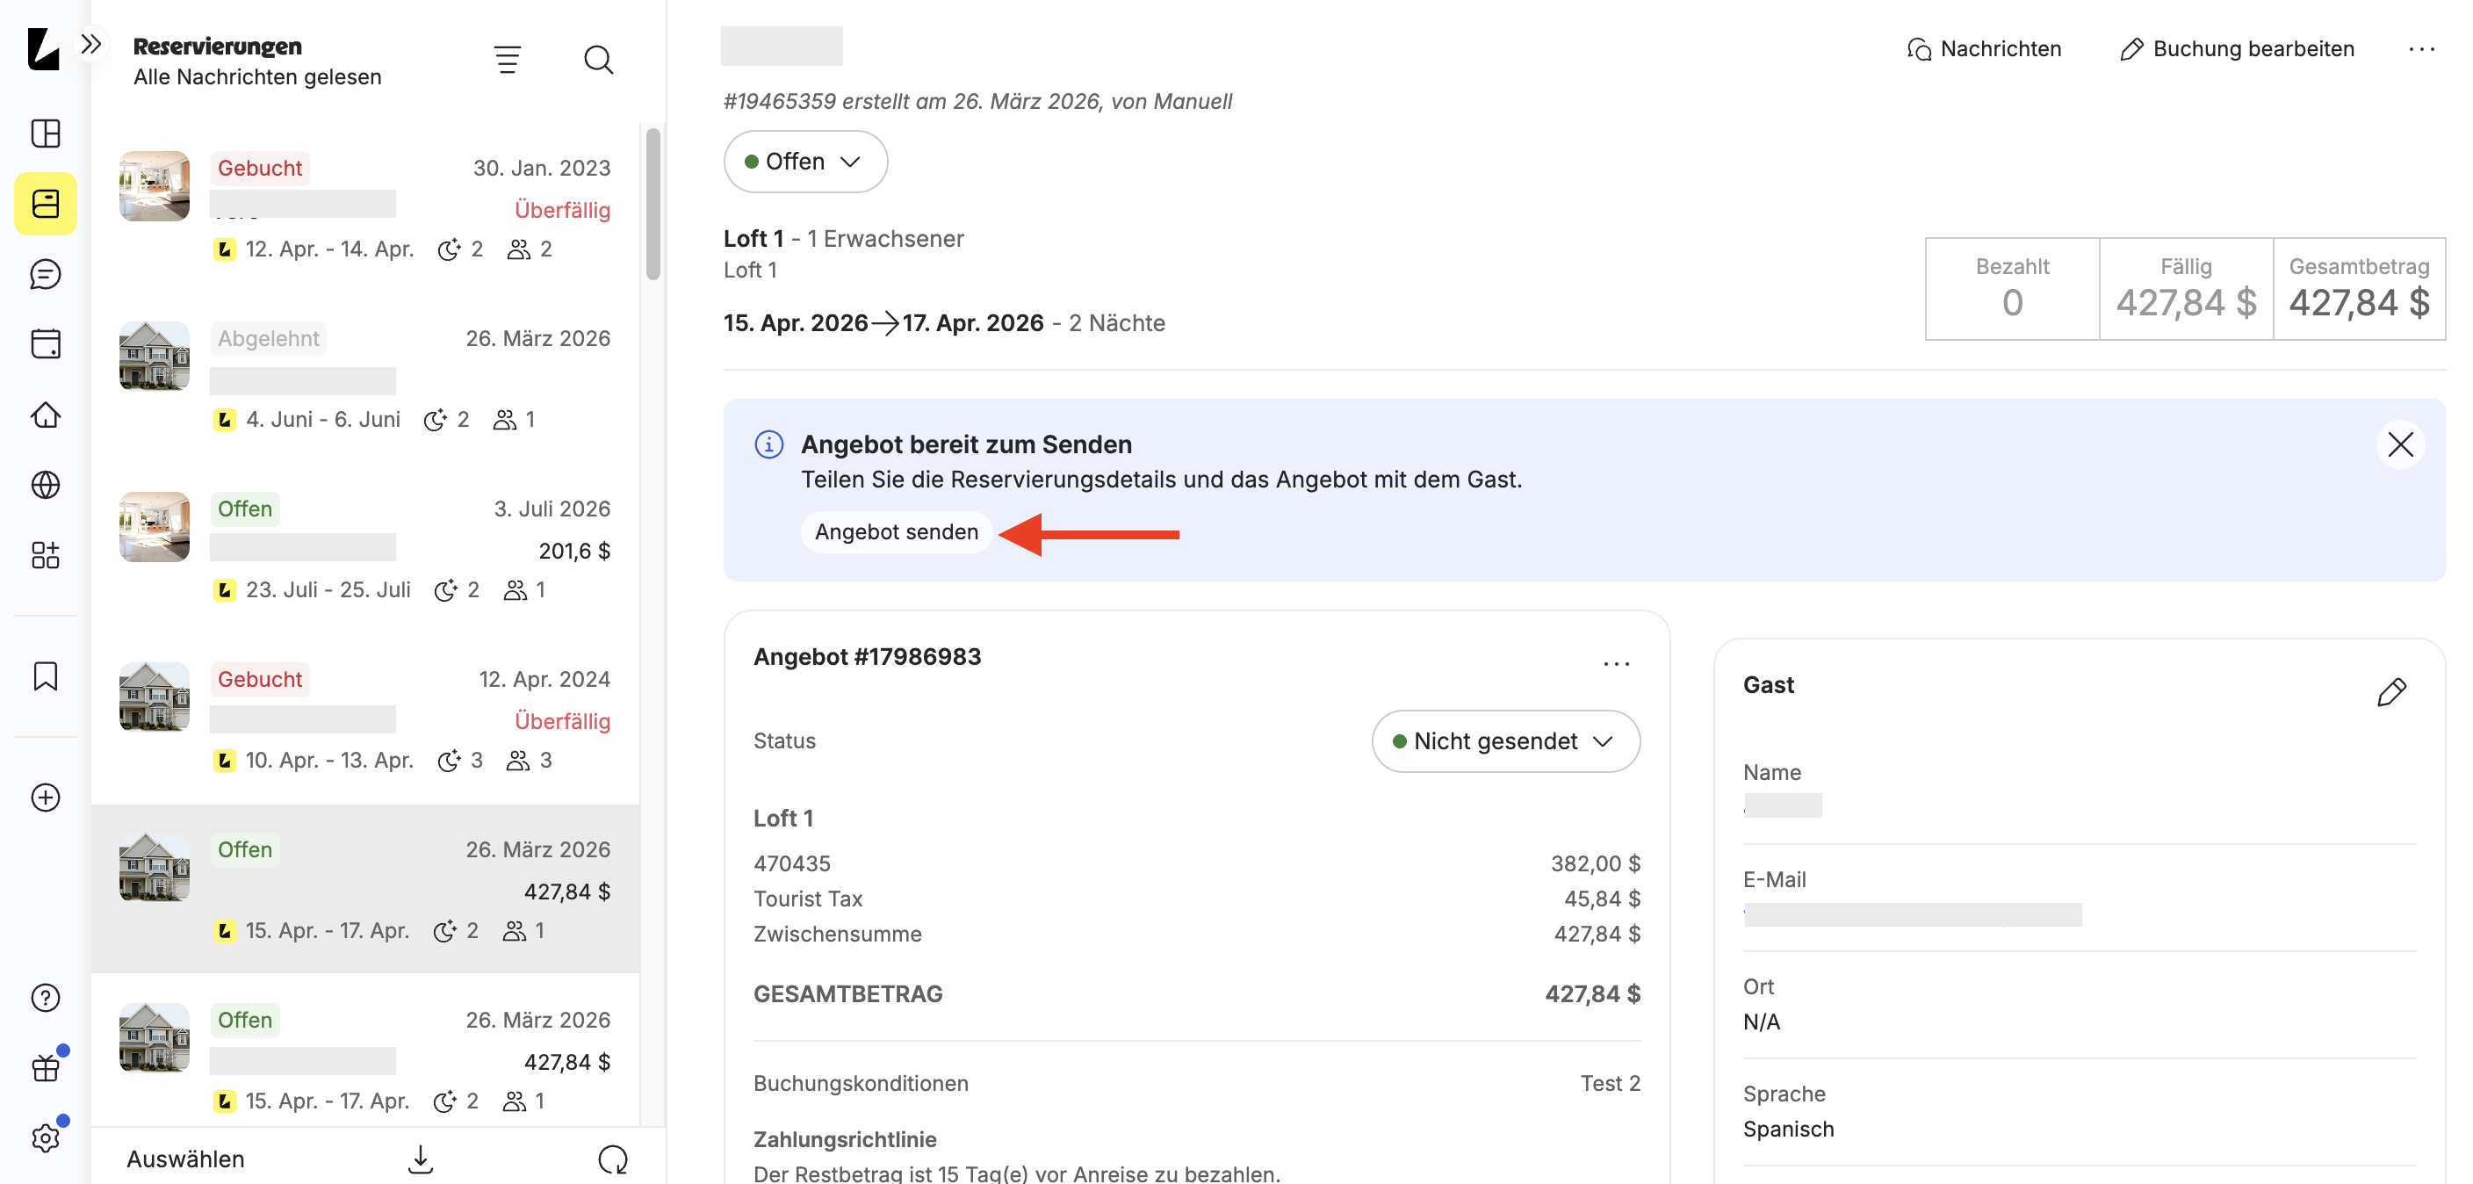Click Buchungskonditionen Test 2 value
The height and width of the screenshot is (1184, 2473).
1610,1083
